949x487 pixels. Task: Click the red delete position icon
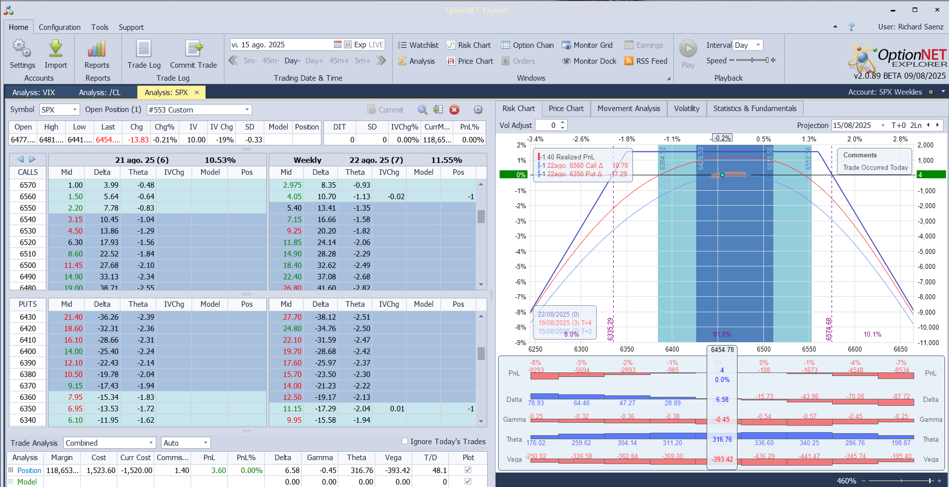click(454, 110)
